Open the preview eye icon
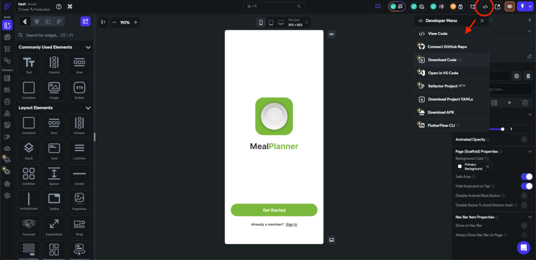Viewport: 536px width, 260px height. pos(509,7)
